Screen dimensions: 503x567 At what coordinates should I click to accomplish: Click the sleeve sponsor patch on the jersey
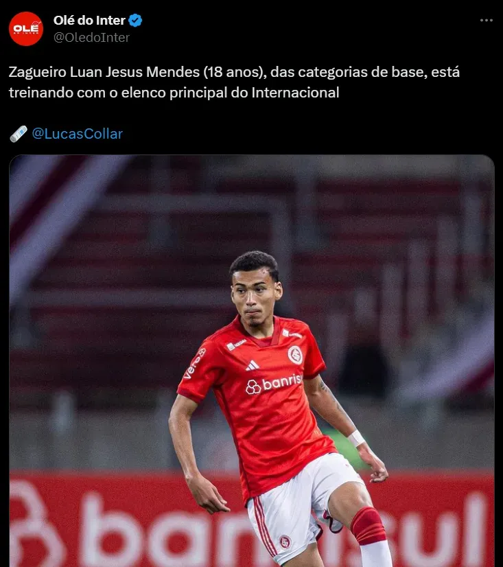click(195, 364)
